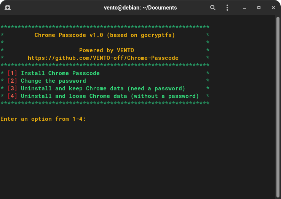Open the three-dot main menu

227,8
